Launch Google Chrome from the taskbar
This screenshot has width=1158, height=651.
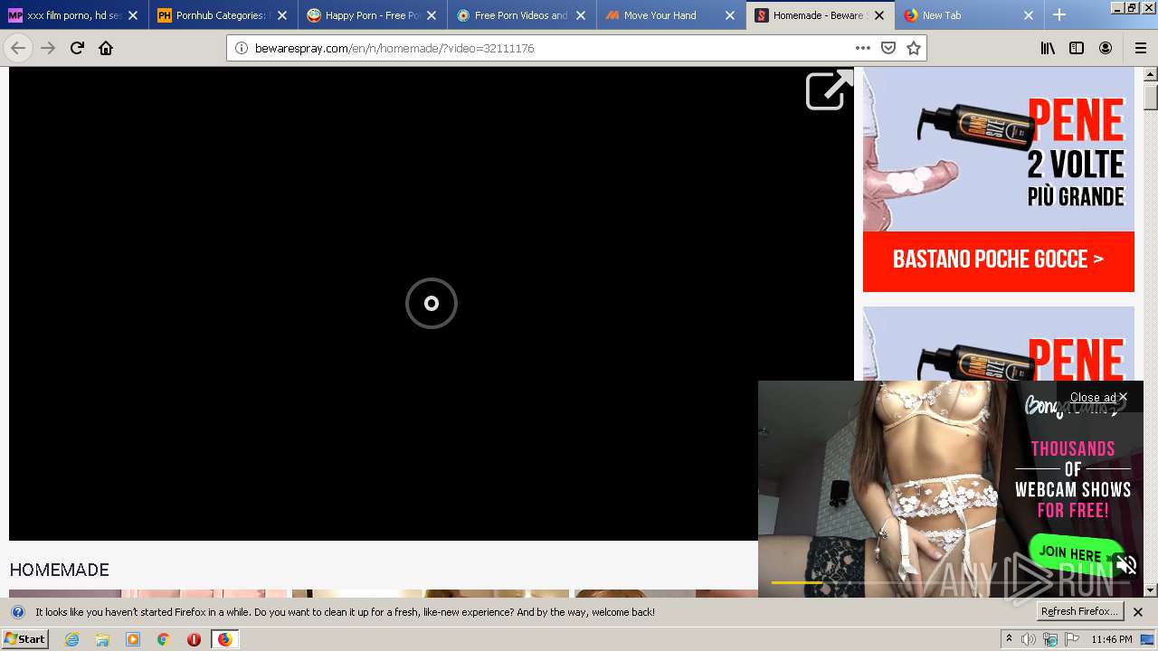pyautogui.click(x=163, y=639)
